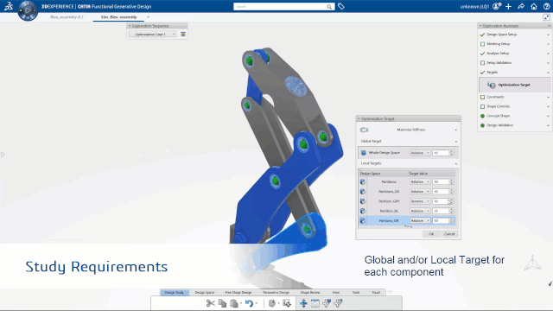Click the Design Space Setup checkmark
Screen dimensions: 553x311
point(482,35)
